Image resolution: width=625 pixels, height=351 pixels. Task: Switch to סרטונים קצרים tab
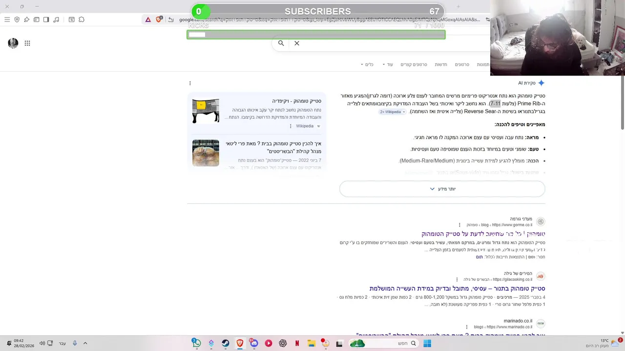pos(414,64)
